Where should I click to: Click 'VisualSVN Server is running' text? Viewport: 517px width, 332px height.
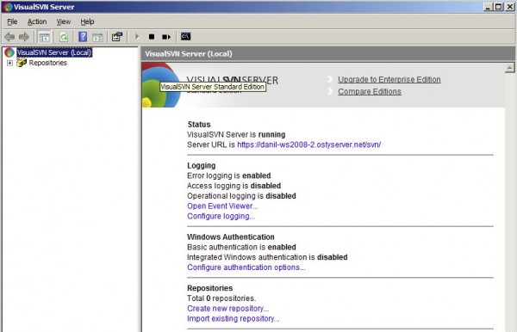[236, 134]
